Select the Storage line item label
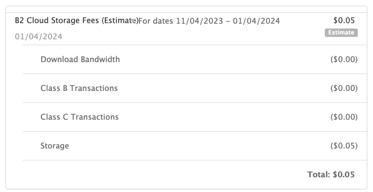 click(x=55, y=146)
